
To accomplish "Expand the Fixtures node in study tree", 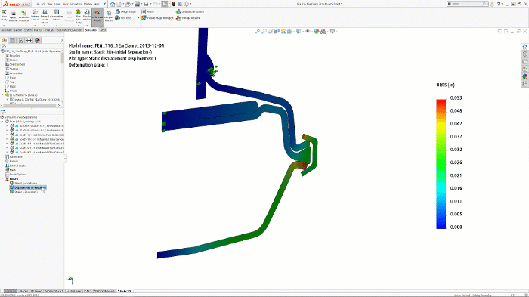I will coord(2,161).
